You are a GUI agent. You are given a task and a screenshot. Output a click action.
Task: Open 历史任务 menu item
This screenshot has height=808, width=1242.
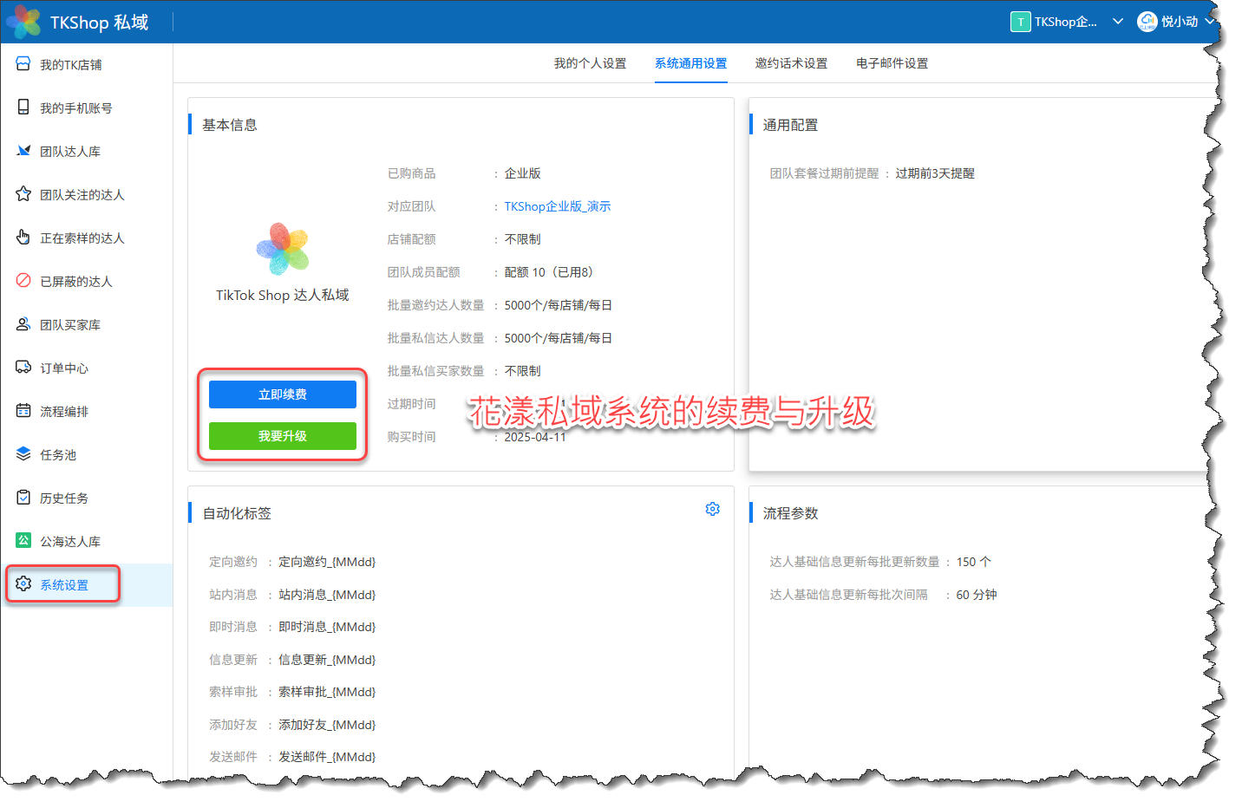87,498
